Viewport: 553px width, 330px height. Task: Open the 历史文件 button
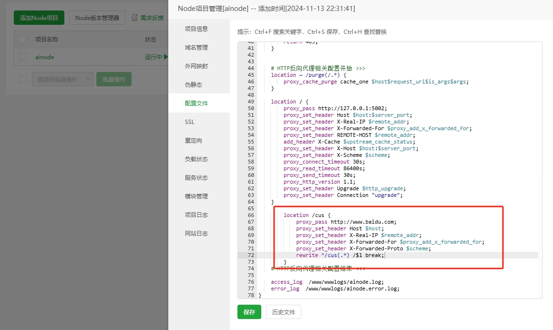coord(284,312)
